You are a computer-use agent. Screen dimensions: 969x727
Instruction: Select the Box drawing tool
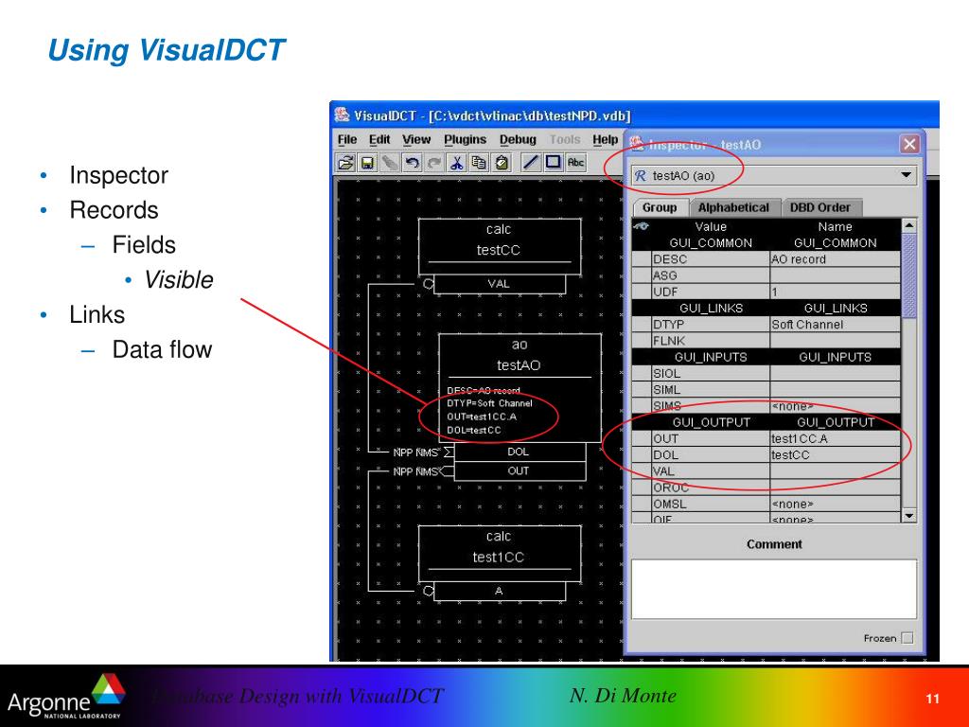click(x=553, y=162)
